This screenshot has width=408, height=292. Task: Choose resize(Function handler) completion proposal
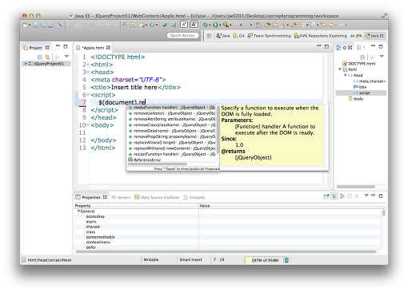[x=172, y=154]
